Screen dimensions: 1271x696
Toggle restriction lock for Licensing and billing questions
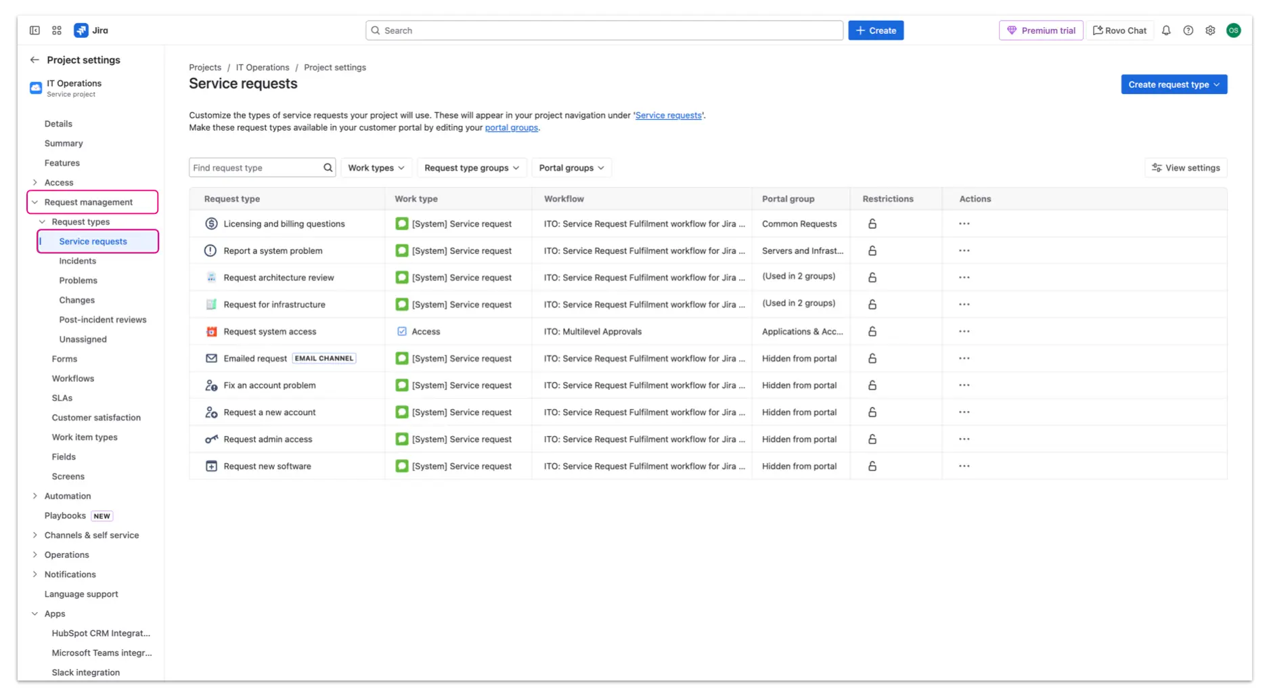click(872, 223)
